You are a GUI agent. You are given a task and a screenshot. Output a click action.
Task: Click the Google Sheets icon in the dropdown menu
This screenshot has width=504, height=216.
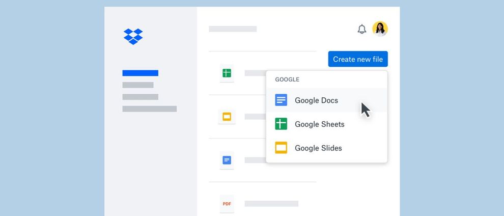pos(281,124)
